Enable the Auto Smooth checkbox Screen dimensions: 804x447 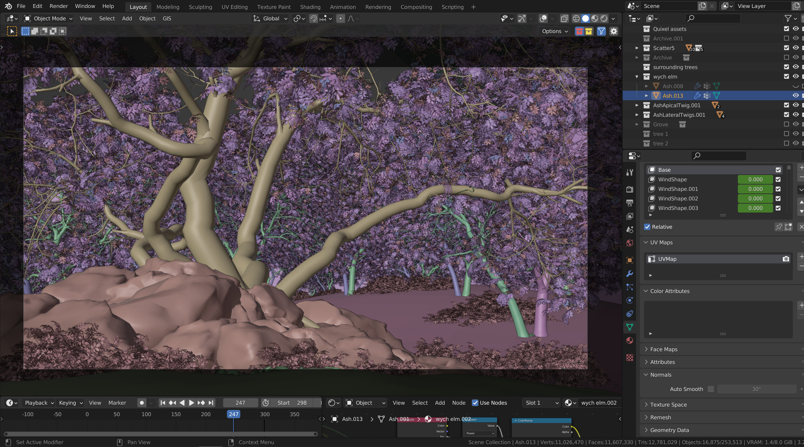[x=710, y=389]
